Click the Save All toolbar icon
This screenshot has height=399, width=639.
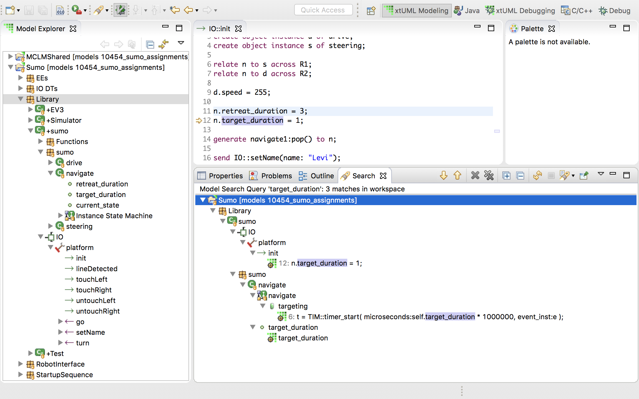(x=43, y=10)
